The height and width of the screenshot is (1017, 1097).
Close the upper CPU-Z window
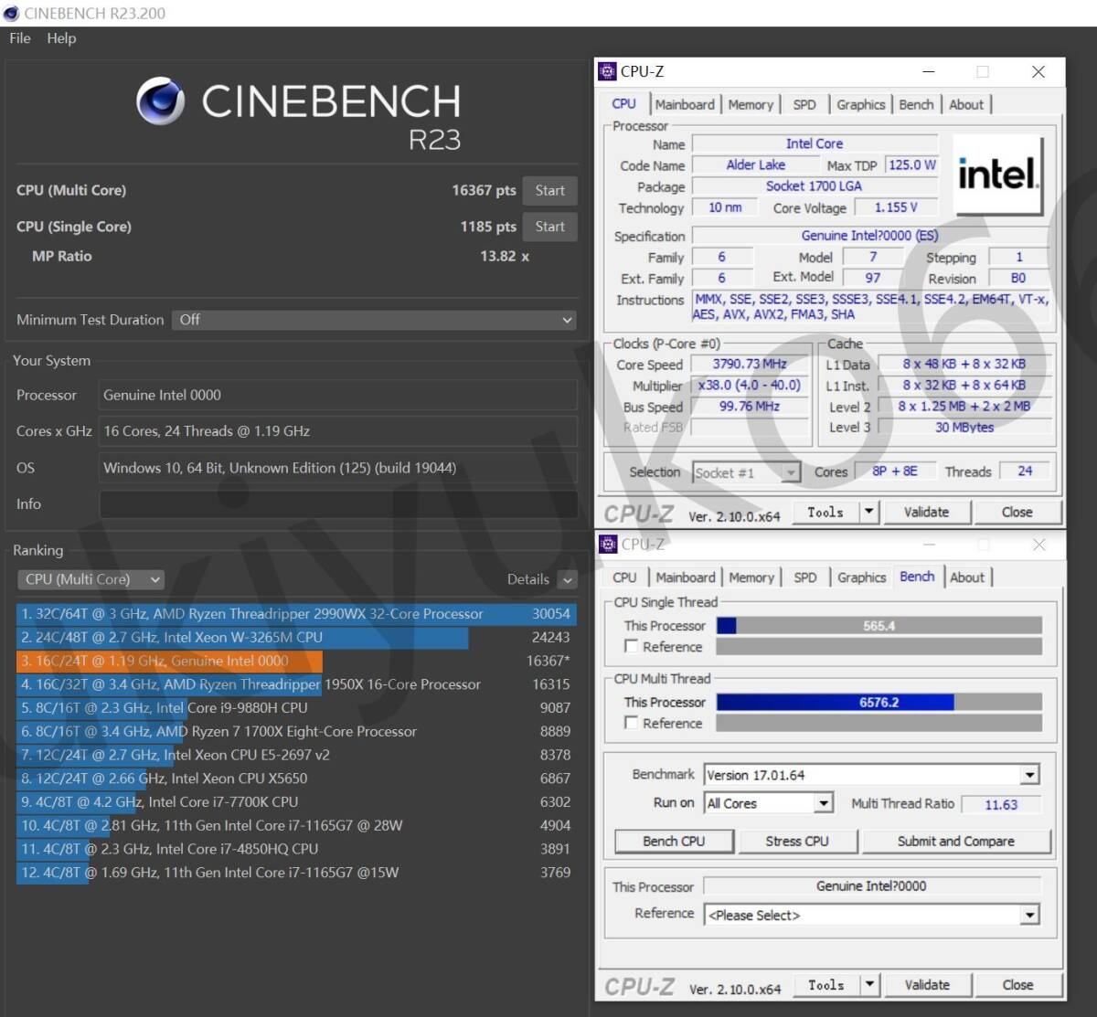coord(1038,71)
